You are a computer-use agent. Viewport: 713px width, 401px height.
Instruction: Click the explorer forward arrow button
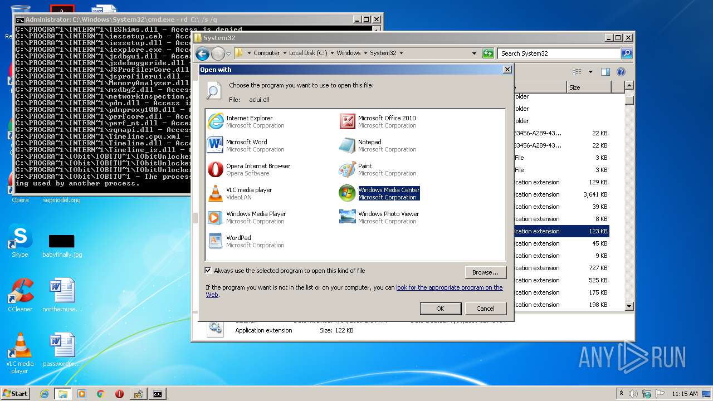click(218, 53)
